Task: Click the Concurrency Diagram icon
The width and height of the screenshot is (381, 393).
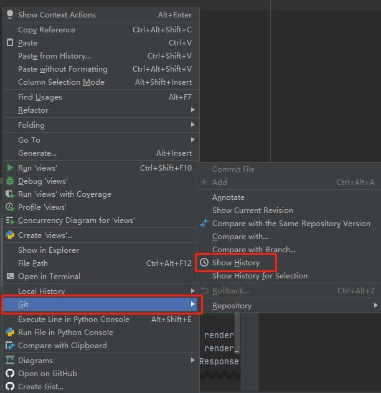Action: [x=10, y=220]
